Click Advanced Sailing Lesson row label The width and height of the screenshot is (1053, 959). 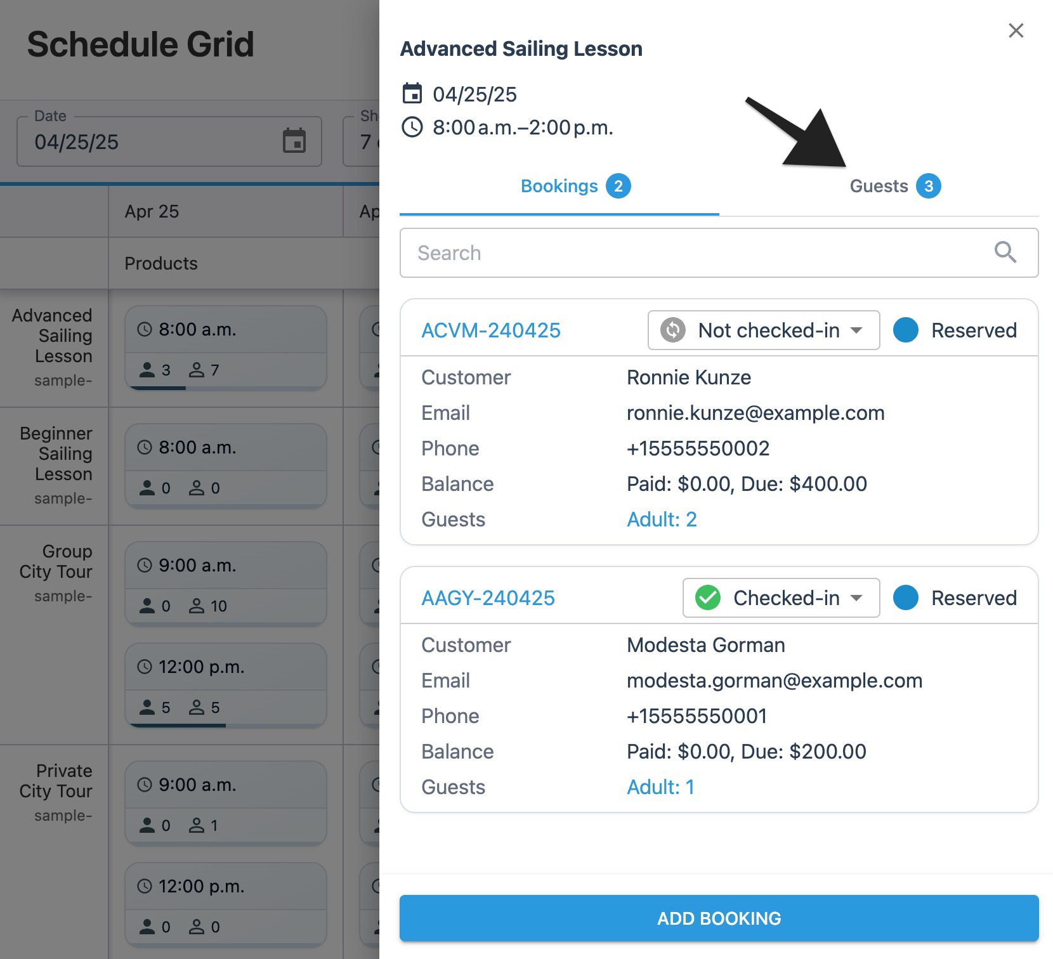[x=53, y=336]
